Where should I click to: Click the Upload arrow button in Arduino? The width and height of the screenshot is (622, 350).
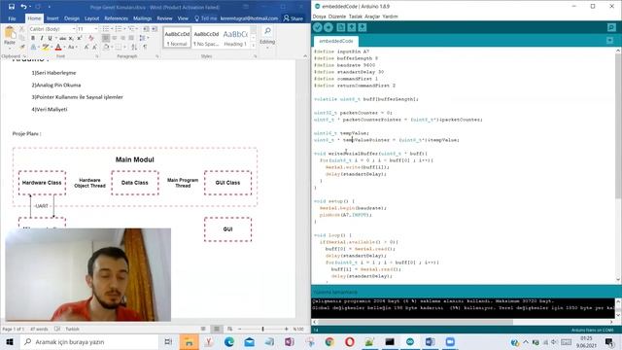328,27
